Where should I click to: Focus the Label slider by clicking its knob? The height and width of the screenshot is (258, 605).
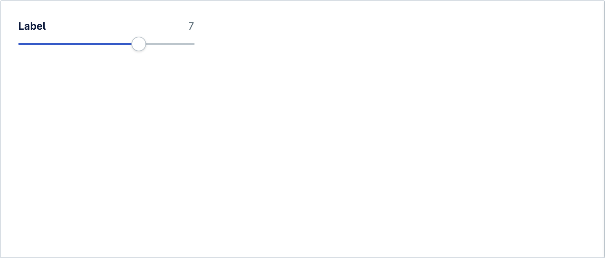(x=139, y=44)
